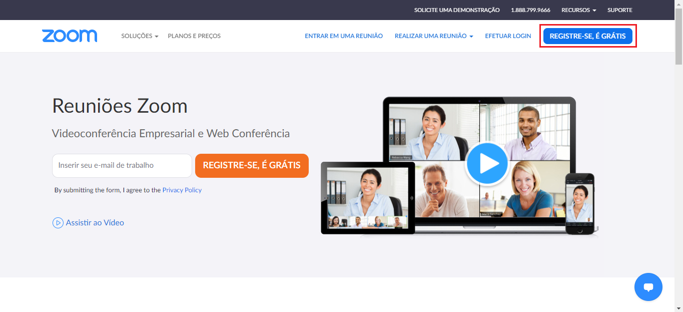Click blue Registre-se, é grátis header button
The width and height of the screenshot is (683, 312).
pos(587,36)
